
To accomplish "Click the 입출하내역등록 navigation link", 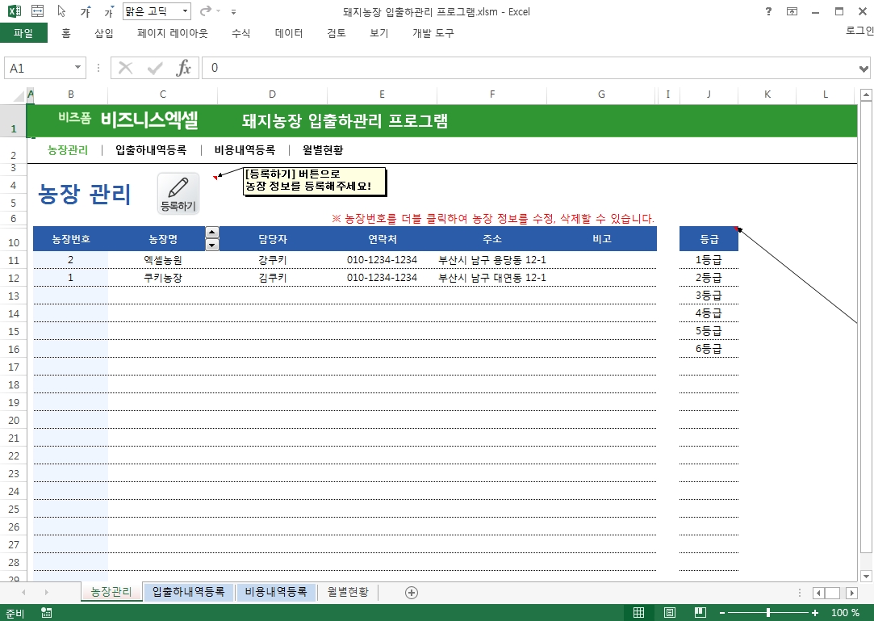I will pyautogui.click(x=151, y=150).
